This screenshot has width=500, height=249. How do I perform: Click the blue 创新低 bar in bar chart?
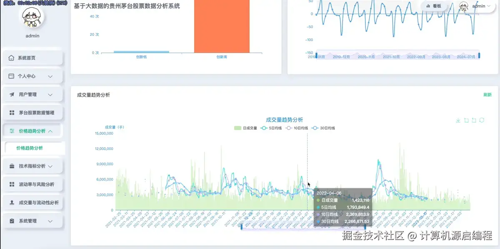click(142, 52)
